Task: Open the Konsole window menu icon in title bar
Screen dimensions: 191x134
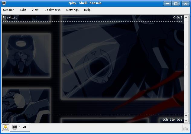Action: [x=4, y=3]
